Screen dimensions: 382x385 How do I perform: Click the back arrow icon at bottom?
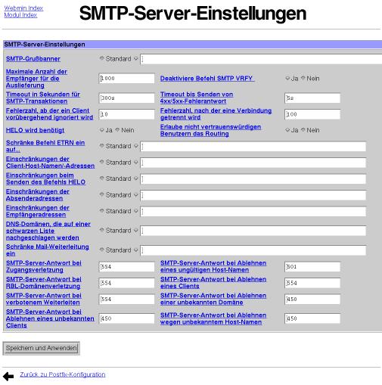pyautogui.click(x=8, y=377)
